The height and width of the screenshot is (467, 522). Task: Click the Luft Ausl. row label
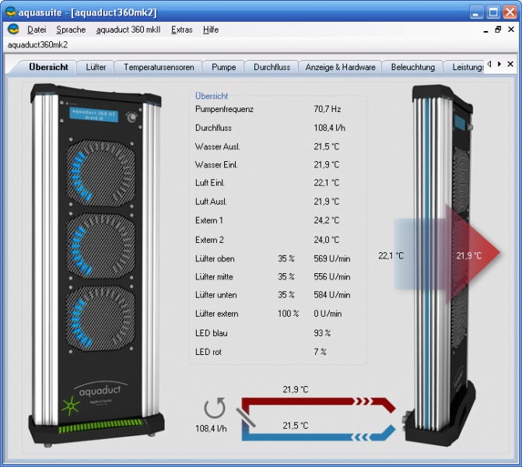point(211,202)
